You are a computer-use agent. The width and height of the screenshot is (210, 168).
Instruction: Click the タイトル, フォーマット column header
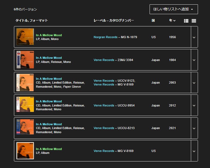click(x=32, y=20)
